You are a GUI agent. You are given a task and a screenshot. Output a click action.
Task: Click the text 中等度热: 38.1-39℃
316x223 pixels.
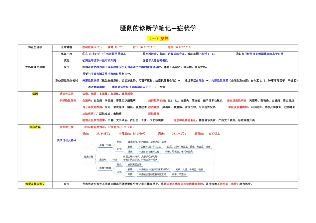133,133
